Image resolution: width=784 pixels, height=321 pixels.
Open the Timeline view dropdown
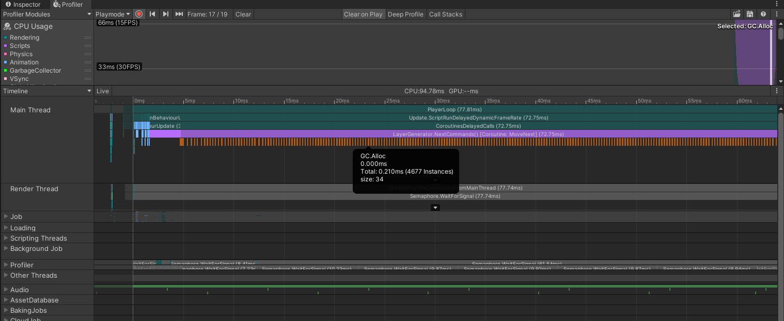tap(46, 91)
